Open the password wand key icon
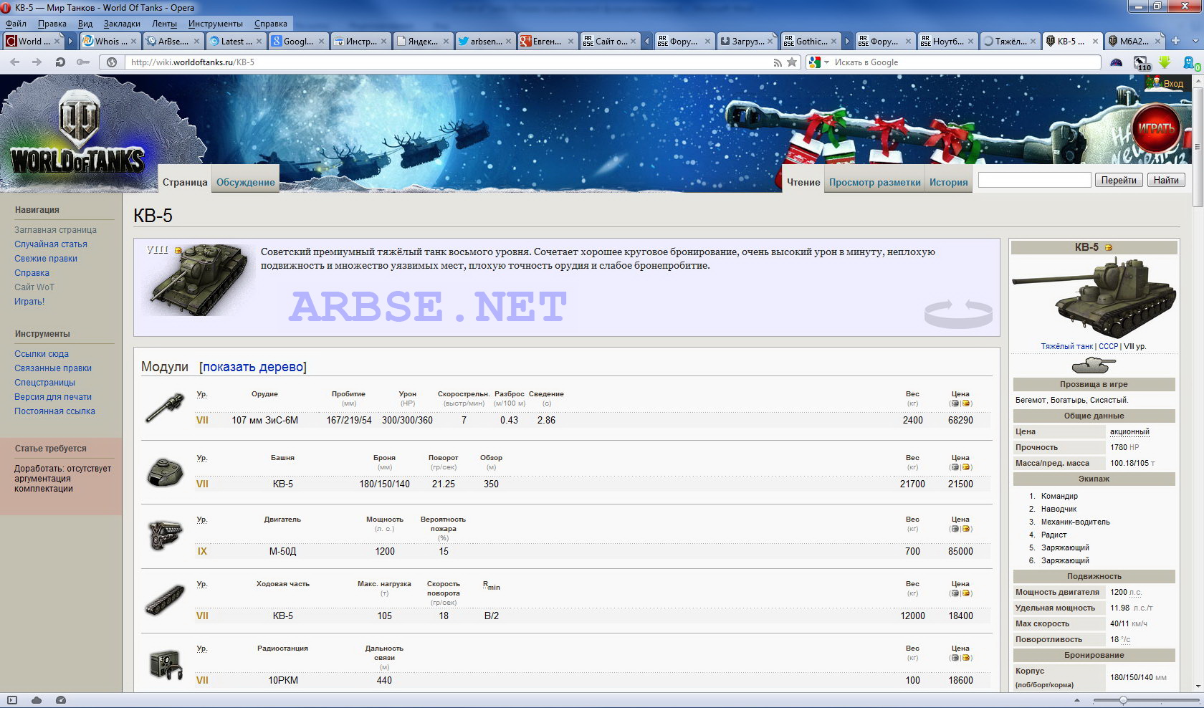 pos(83,62)
